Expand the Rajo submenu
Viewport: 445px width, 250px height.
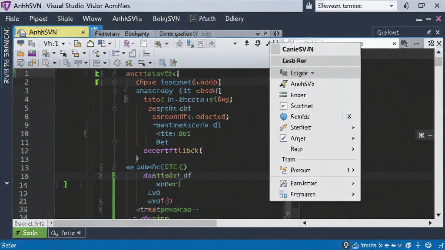pyautogui.click(x=353, y=149)
